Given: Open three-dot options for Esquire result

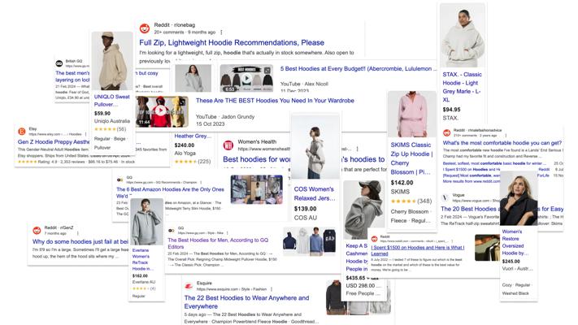Looking at the screenshot, I should (272, 289).
